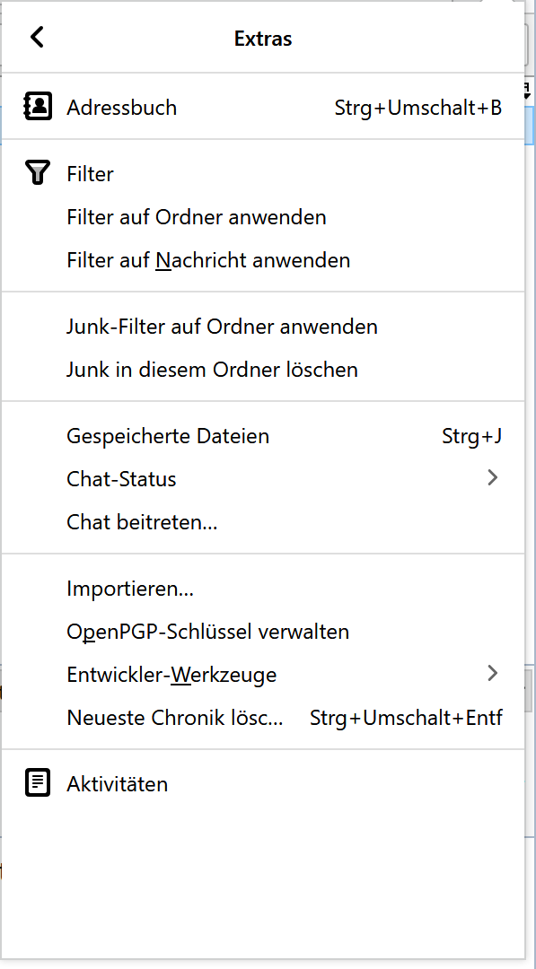Select Neueste Chronik löschen entry
The height and width of the screenshot is (969, 536).
(263, 718)
